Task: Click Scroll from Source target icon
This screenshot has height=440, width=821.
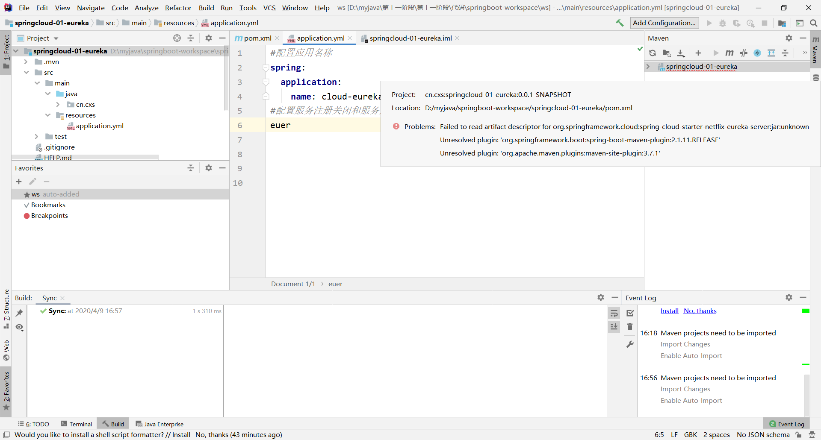Action: [x=177, y=38]
